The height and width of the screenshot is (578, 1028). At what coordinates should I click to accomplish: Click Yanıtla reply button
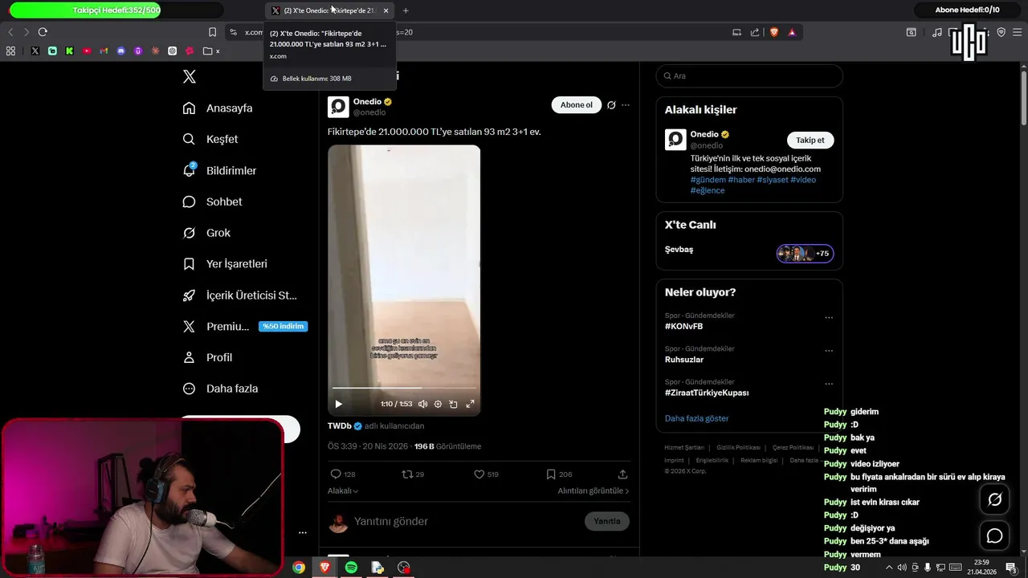point(606,521)
